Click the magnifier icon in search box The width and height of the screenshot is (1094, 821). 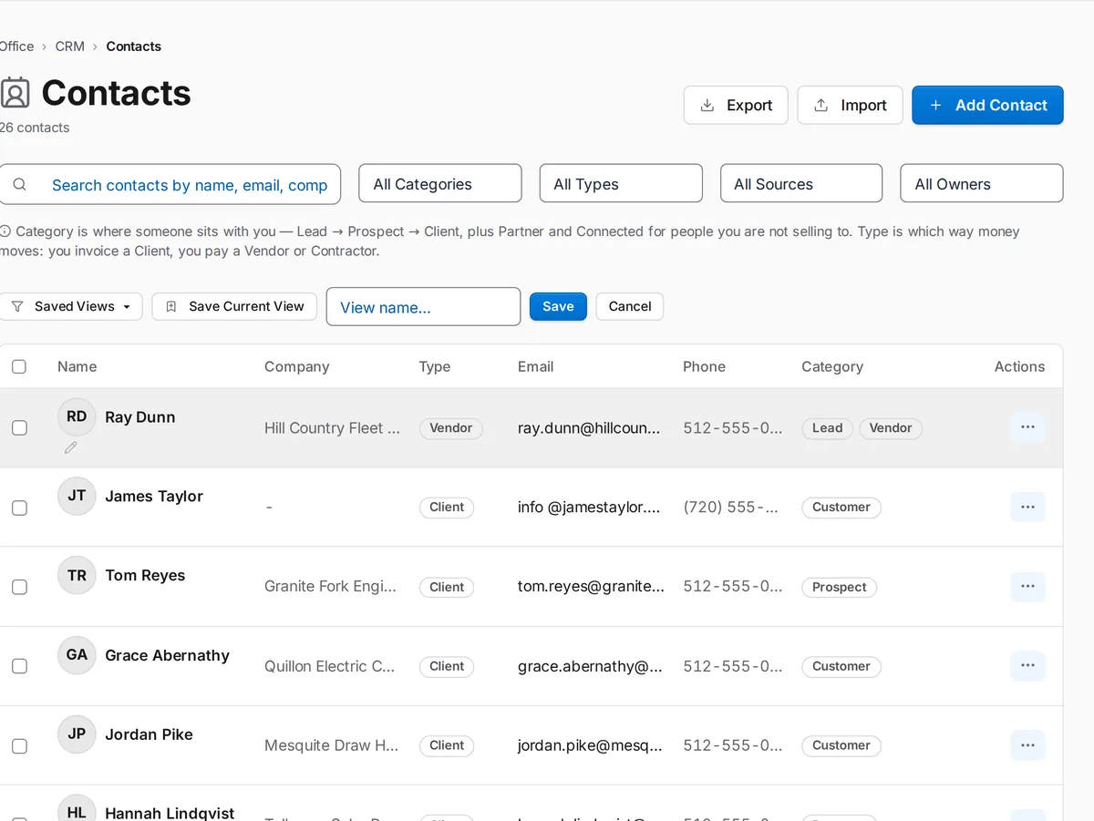19,185
